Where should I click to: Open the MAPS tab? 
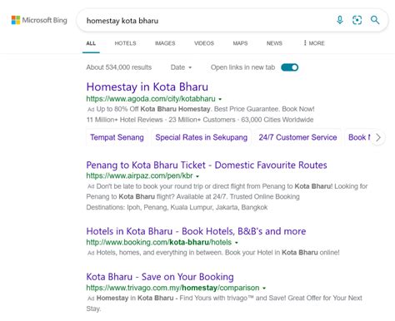point(240,43)
